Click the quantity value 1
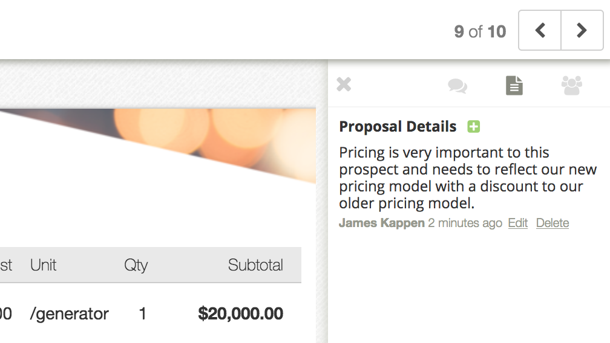 click(143, 313)
